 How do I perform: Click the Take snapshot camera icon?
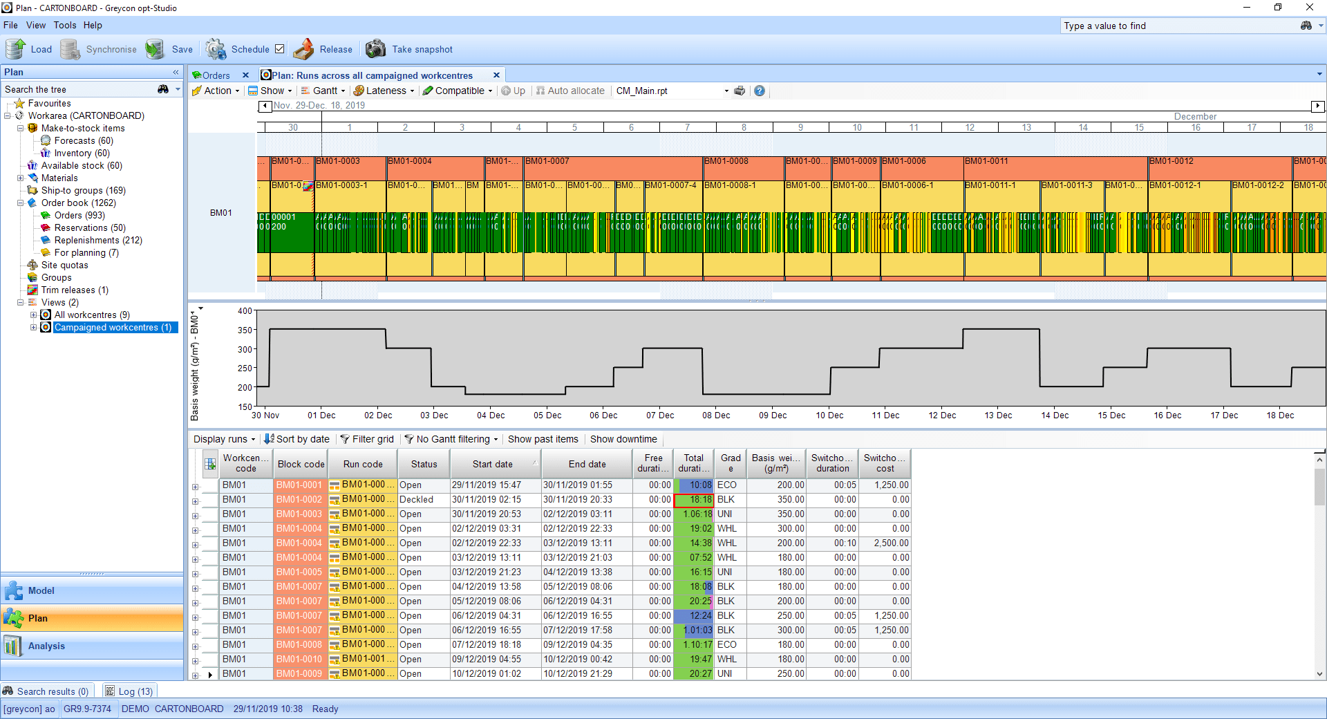pos(376,48)
